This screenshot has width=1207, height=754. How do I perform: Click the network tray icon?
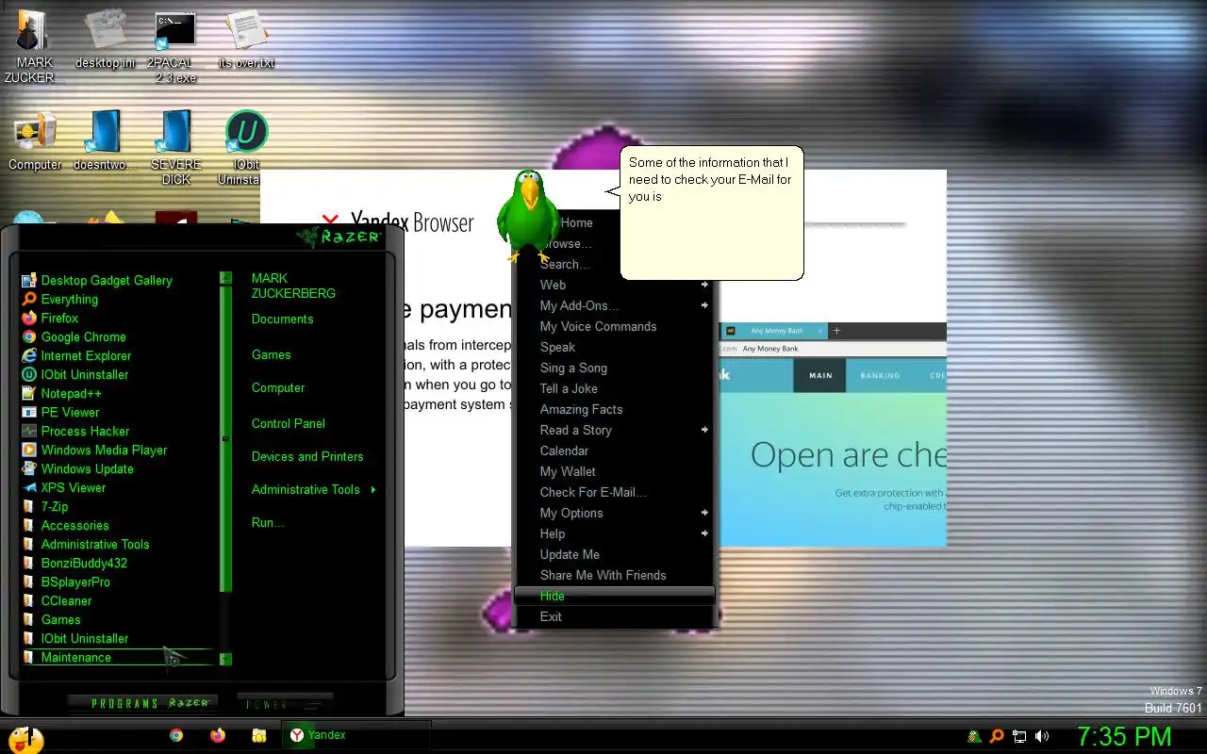point(1019,736)
